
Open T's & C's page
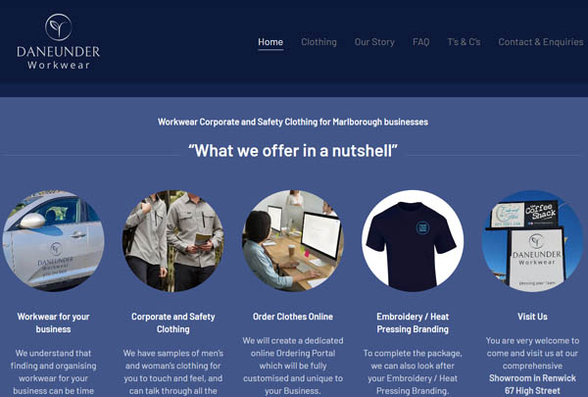point(464,42)
